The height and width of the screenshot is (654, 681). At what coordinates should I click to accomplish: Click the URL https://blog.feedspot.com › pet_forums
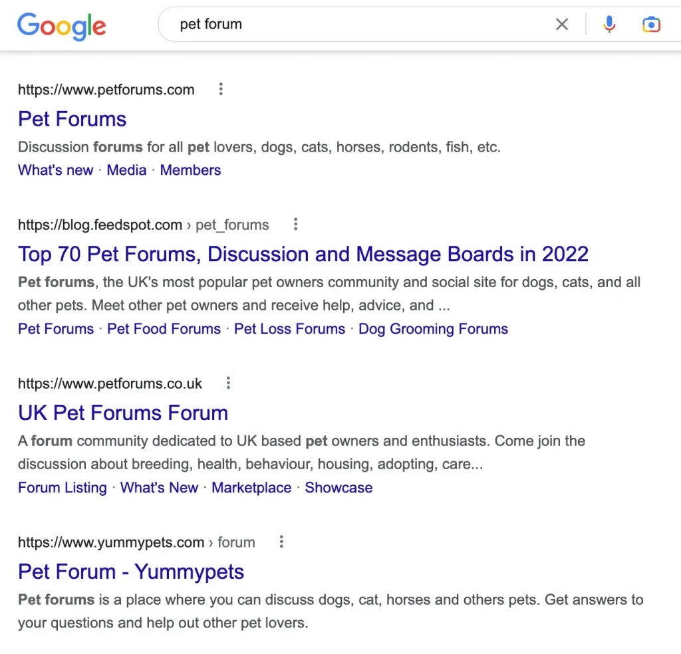click(x=144, y=225)
